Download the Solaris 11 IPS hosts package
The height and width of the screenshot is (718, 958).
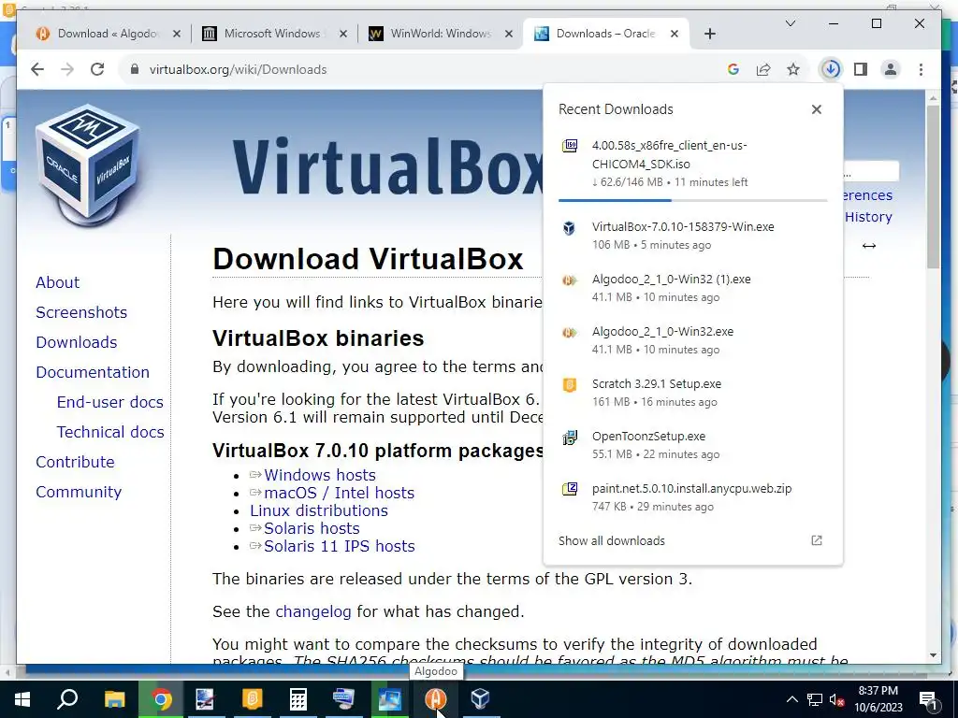click(339, 546)
